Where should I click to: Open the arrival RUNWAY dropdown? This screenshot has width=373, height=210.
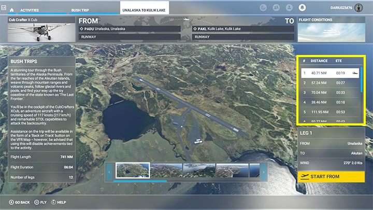pos(243,37)
